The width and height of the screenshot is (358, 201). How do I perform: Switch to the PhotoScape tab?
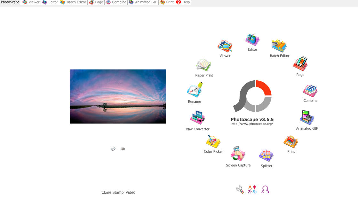(10, 2)
